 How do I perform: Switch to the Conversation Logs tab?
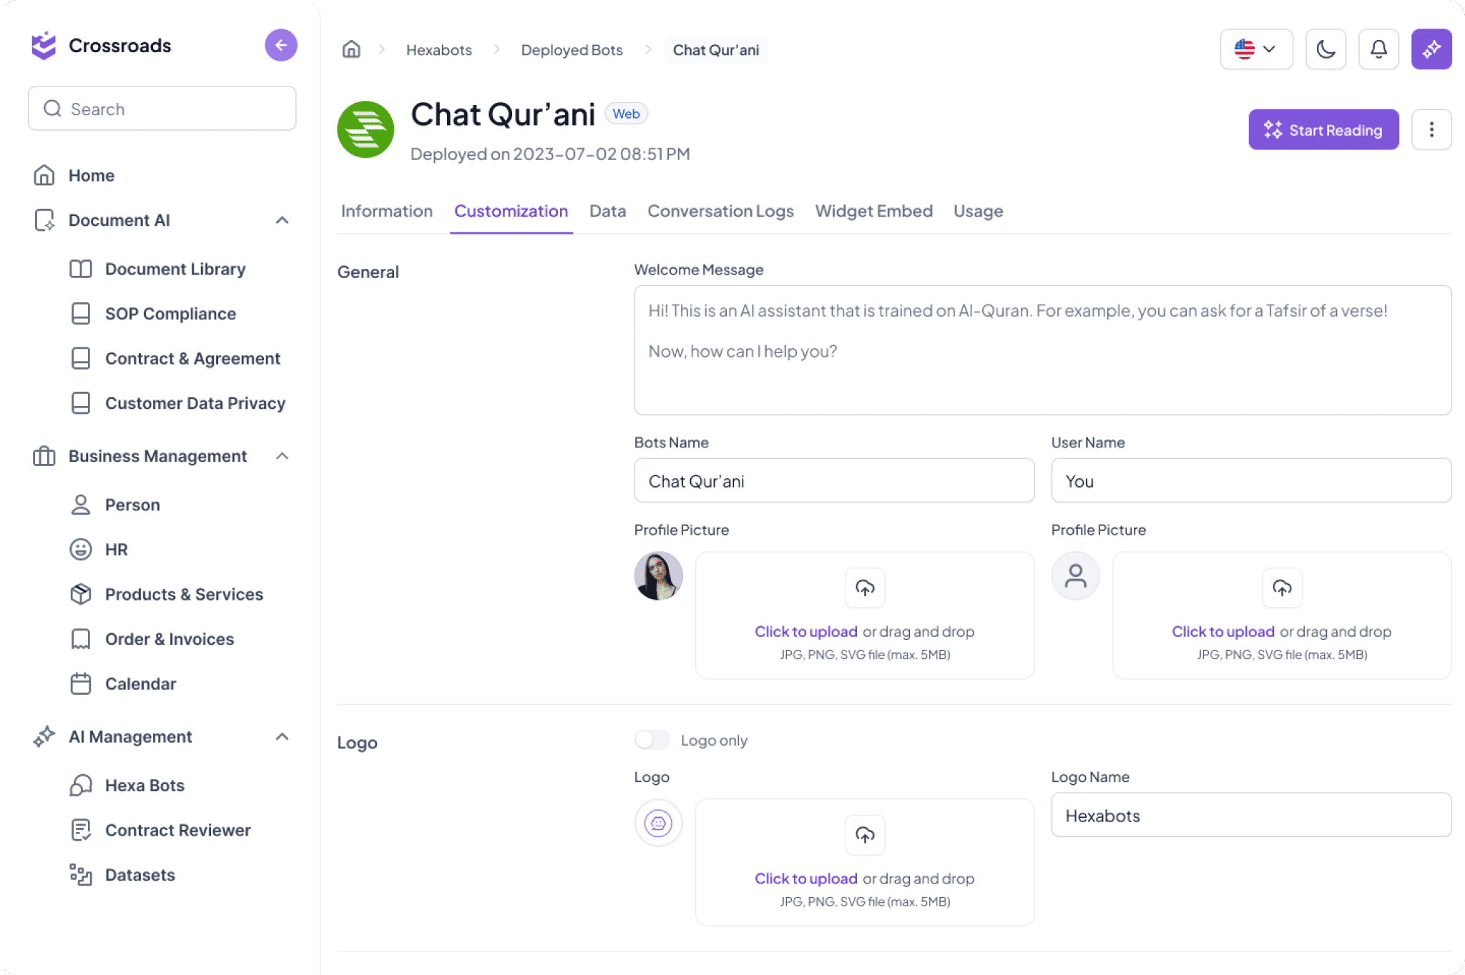(720, 211)
